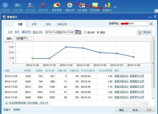Open the calendar date picker icon

tap(77, 32)
